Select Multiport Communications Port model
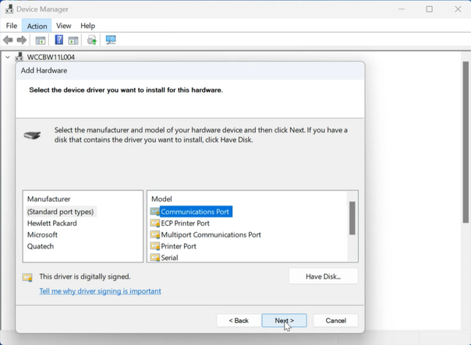 (211, 234)
